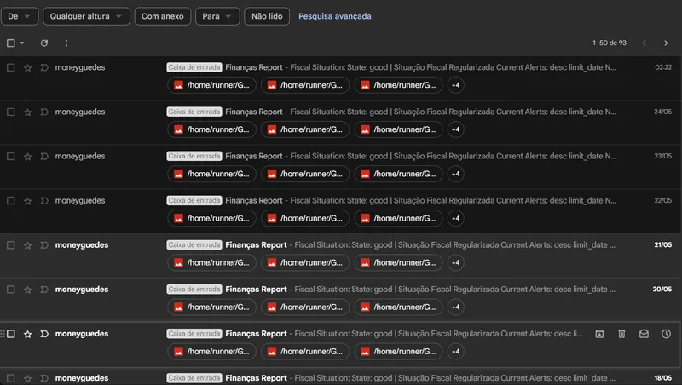
Task: Show the +4 more attachments of 21/05 email
Action: [455, 262]
